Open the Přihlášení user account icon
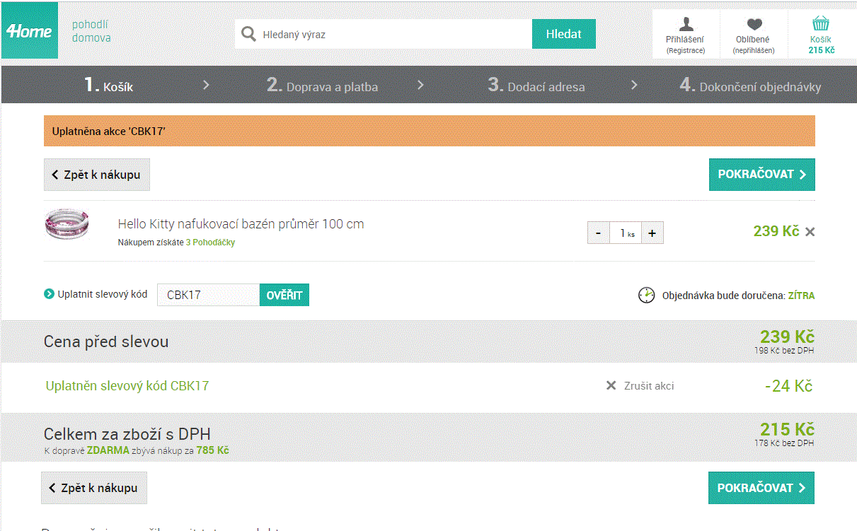This screenshot has height=531, width=857. point(685,24)
